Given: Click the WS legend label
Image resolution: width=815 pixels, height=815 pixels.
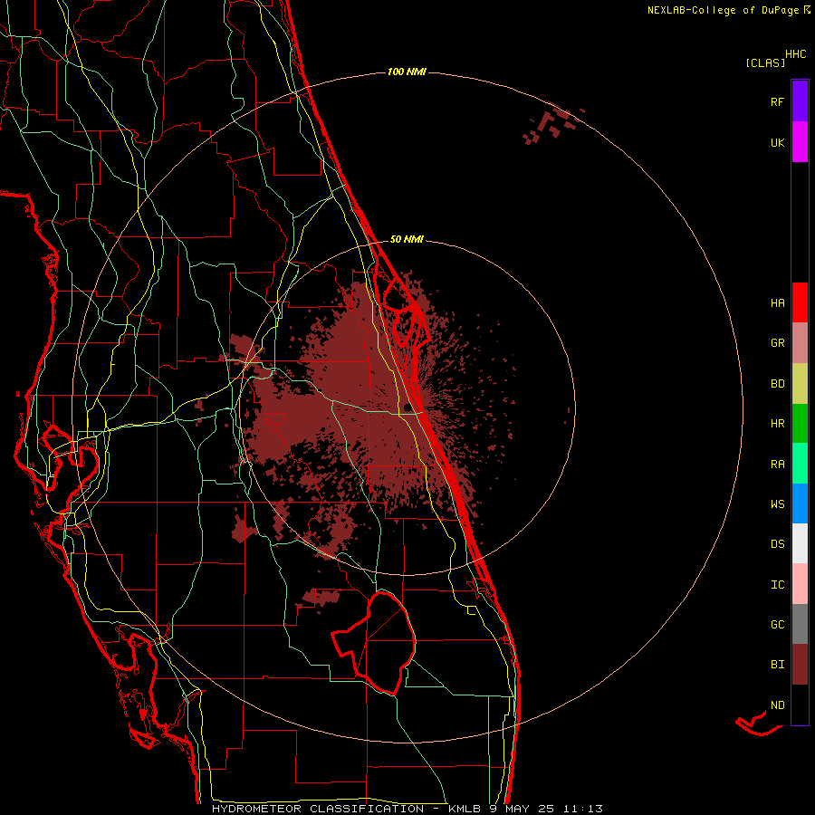Looking at the screenshot, I should [778, 504].
